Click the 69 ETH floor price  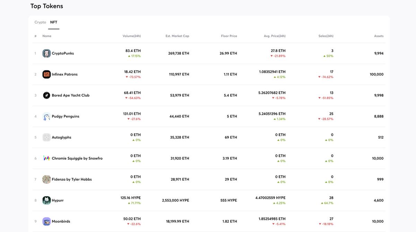(x=231, y=137)
